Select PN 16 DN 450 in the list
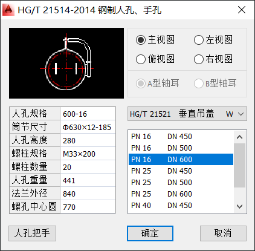255x251 pixels. [181, 137]
